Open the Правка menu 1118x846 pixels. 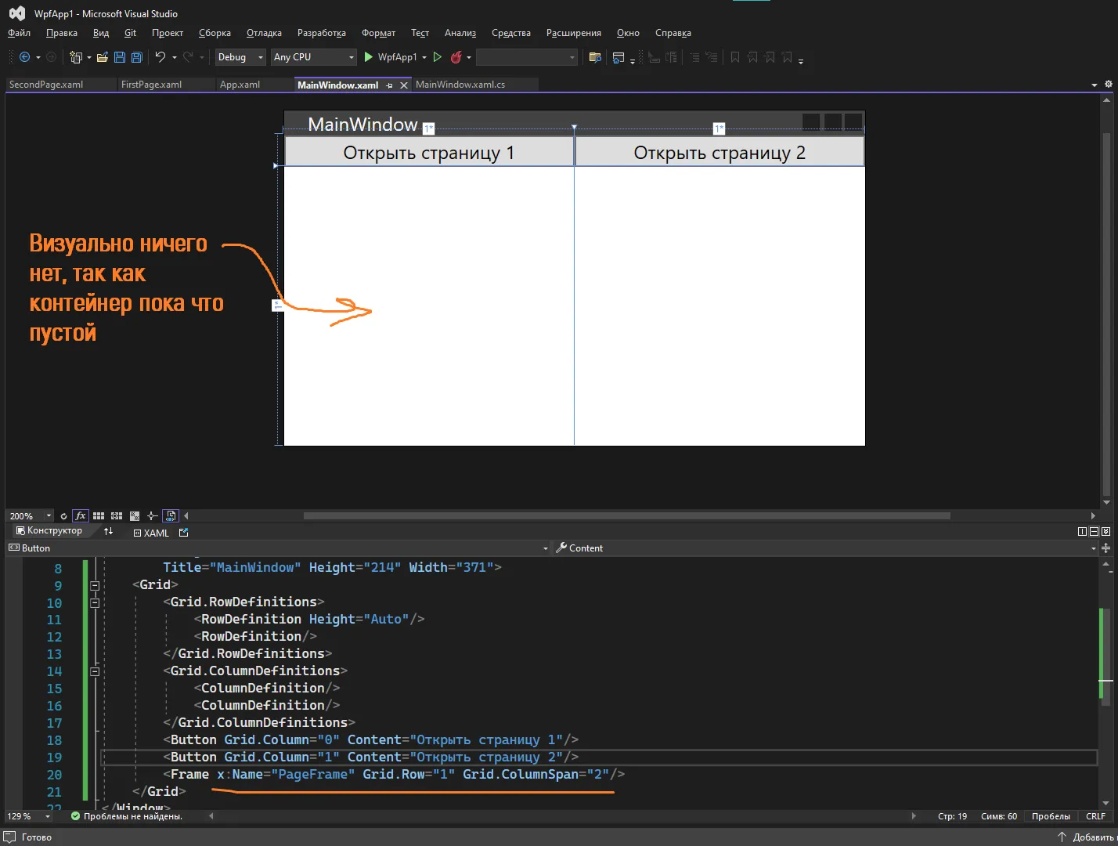pos(62,33)
